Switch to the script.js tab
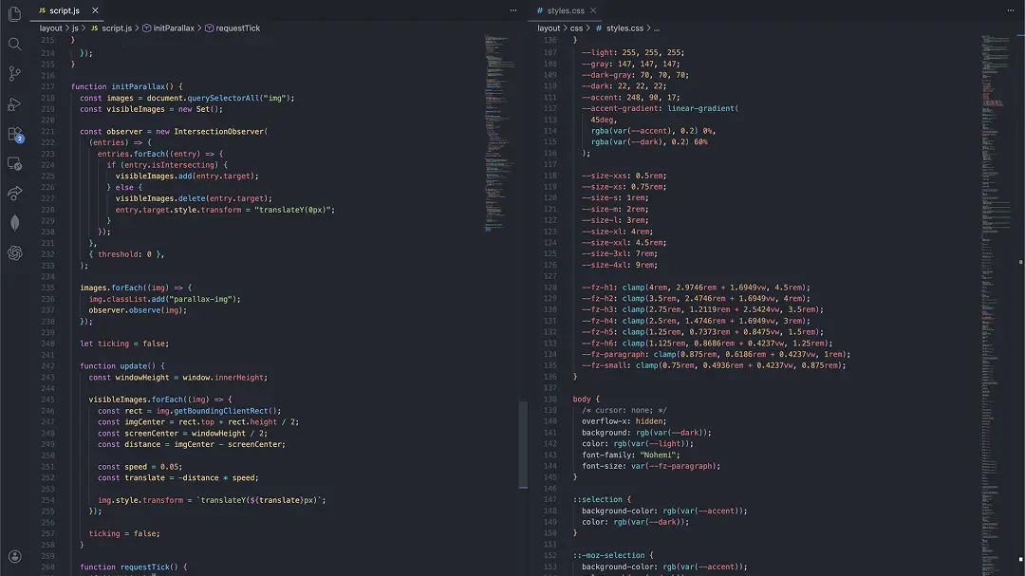Viewport: 1025px width, 576px height. [65, 10]
